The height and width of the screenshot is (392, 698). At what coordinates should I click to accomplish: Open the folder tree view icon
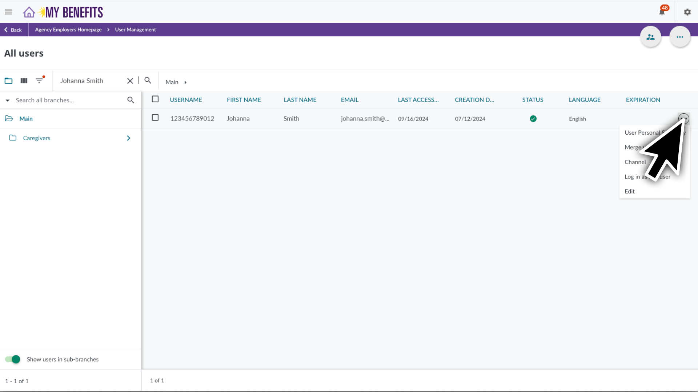click(x=8, y=81)
